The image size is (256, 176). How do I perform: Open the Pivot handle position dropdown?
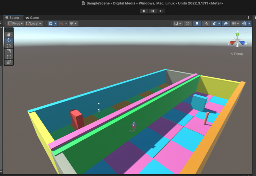point(15,23)
